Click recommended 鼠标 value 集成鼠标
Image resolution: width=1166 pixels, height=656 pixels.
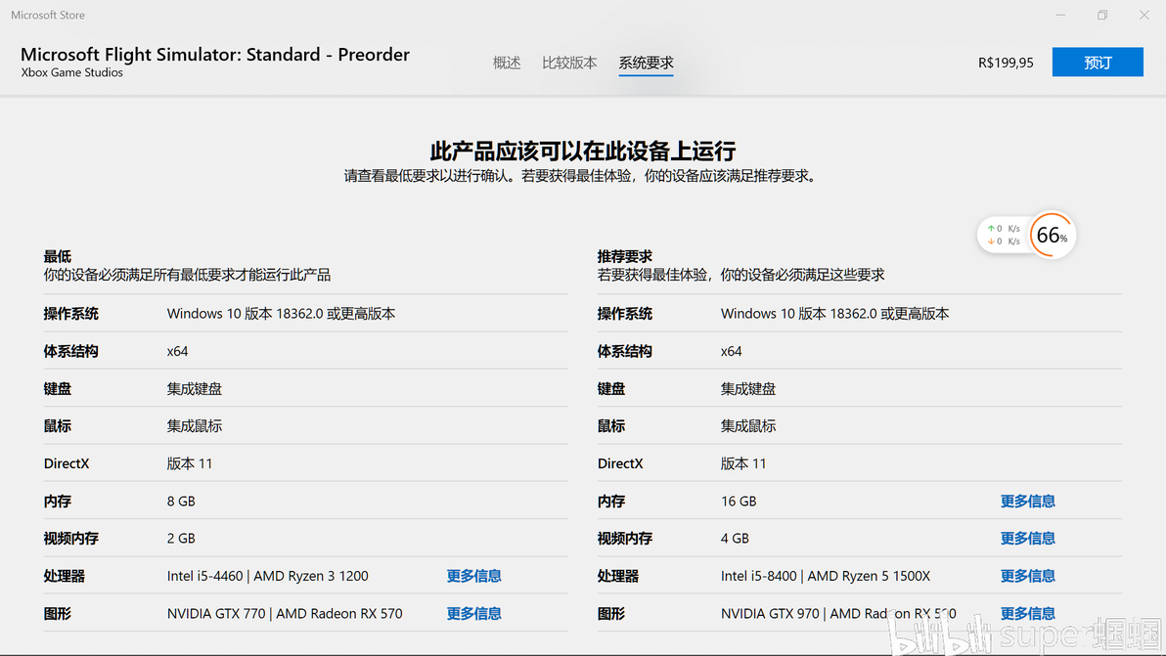click(x=748, y=426)
